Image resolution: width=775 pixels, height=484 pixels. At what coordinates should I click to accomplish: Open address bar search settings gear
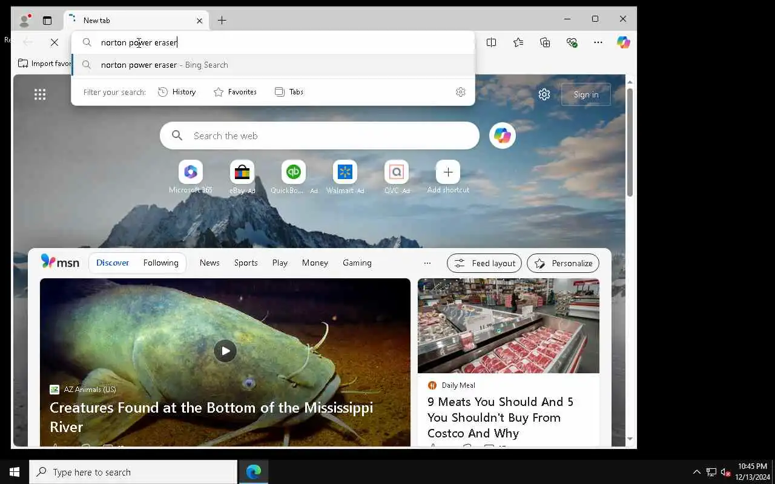[461, 92]
